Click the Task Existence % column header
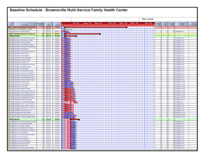205x158 pixels. click(x=193, y=24)
